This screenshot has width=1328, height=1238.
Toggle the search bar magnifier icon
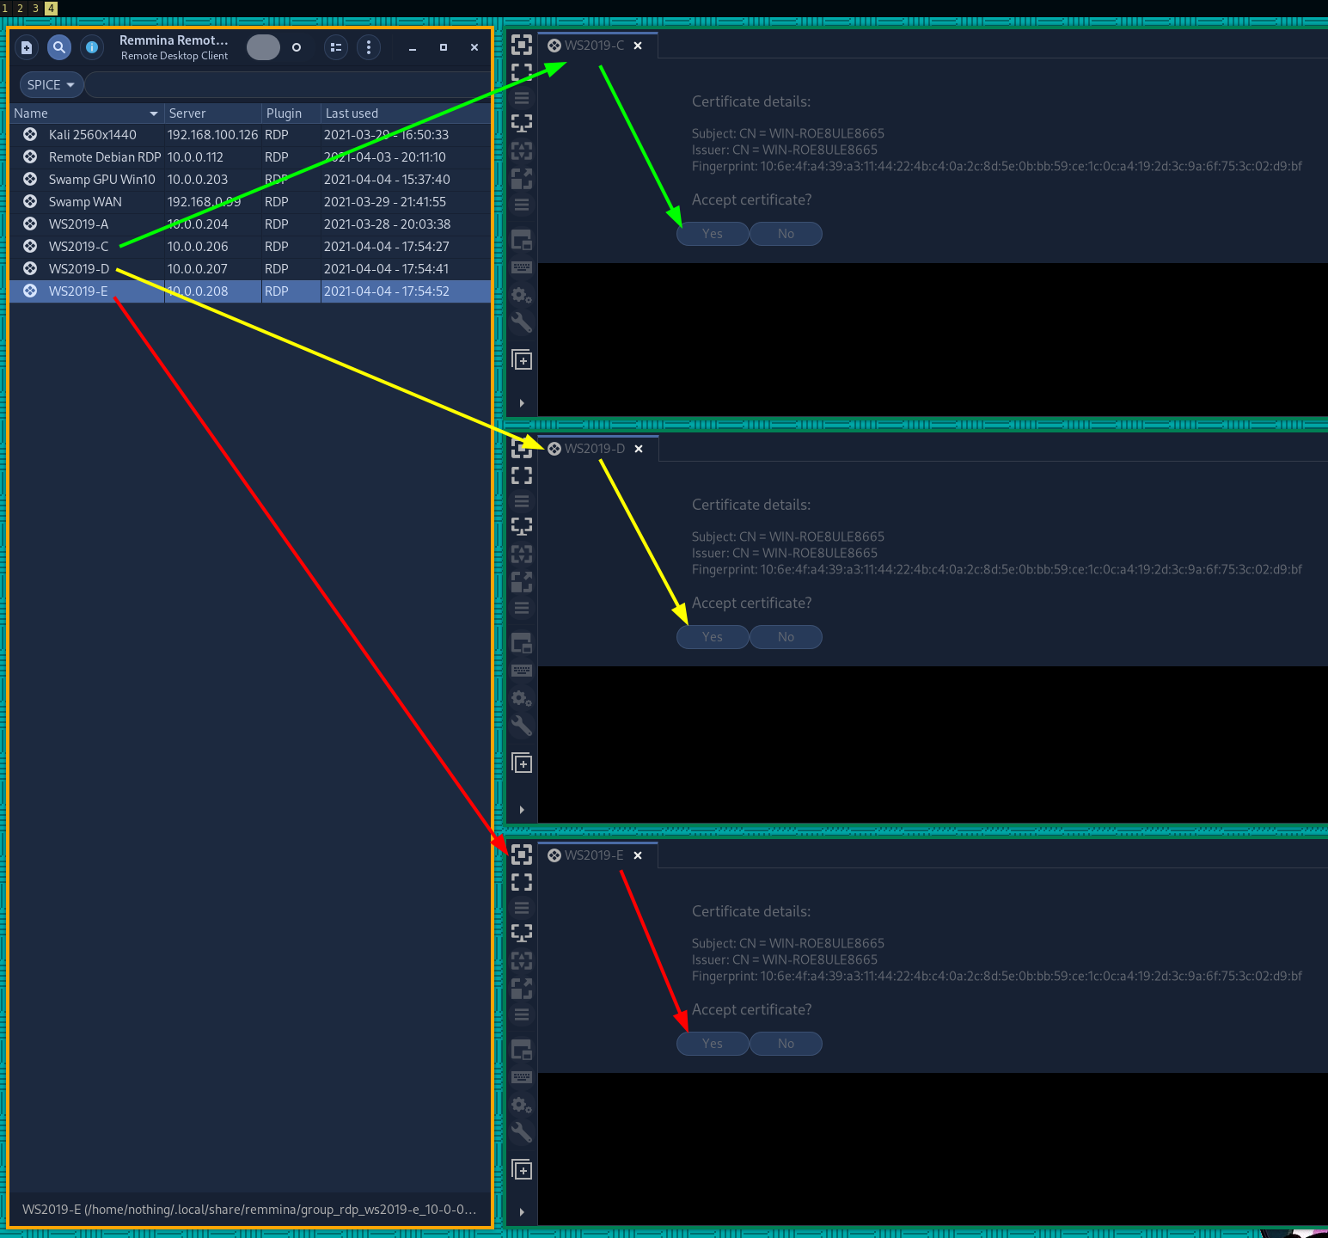pyautogui.click(x=58, y=47)
